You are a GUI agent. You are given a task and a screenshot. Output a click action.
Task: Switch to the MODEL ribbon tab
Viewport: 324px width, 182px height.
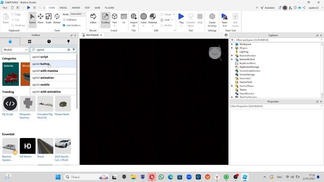(63, 8)
